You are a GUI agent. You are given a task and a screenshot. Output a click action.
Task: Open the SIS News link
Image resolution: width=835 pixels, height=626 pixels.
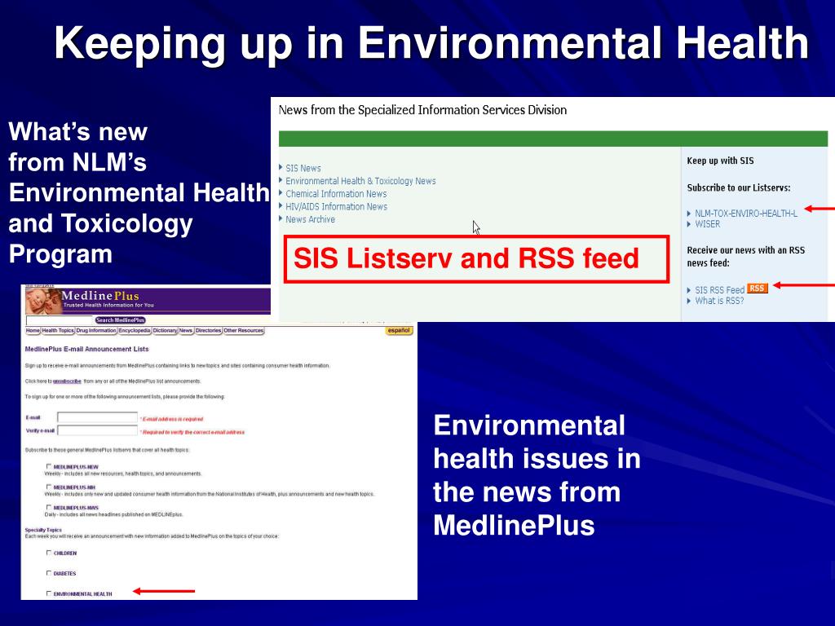303,168
